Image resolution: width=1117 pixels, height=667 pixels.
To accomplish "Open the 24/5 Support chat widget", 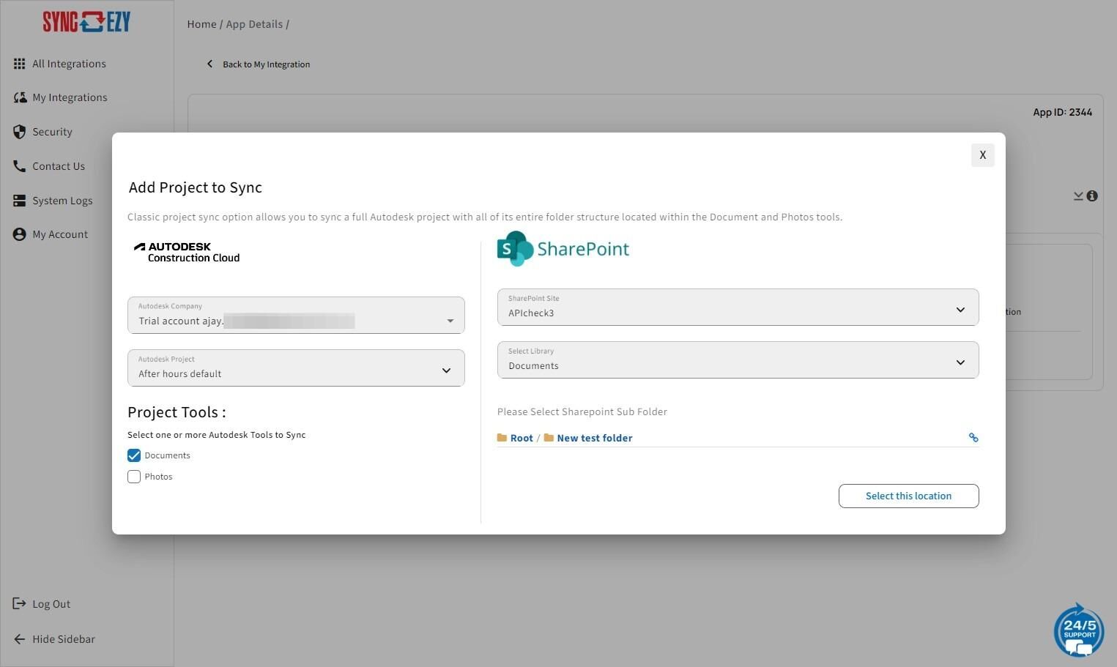I will [x=1079, y=630].
